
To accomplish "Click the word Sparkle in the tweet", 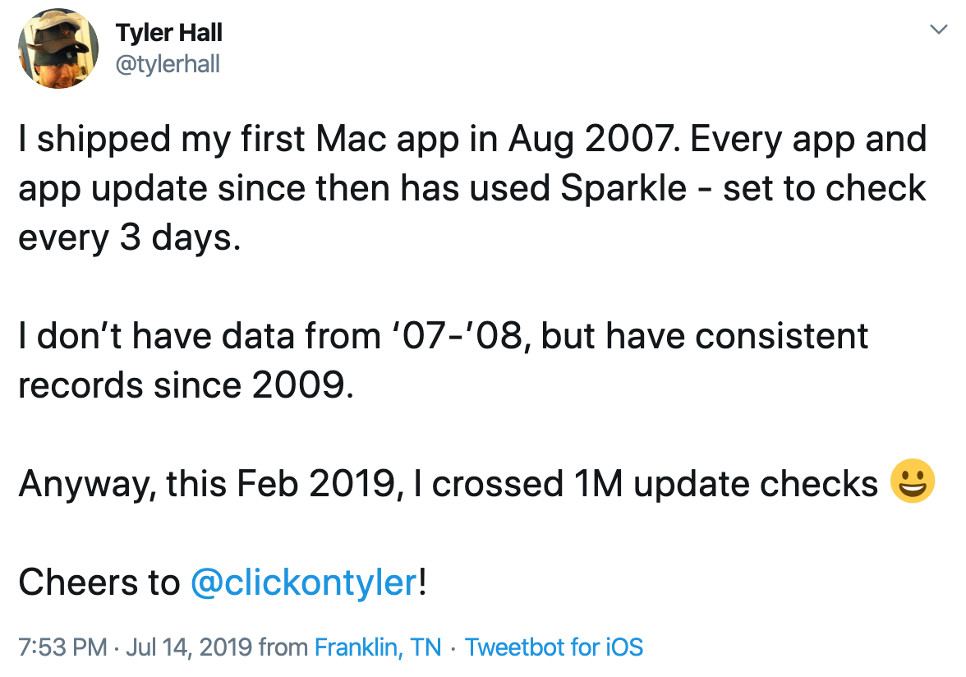I will coord(623,188).
